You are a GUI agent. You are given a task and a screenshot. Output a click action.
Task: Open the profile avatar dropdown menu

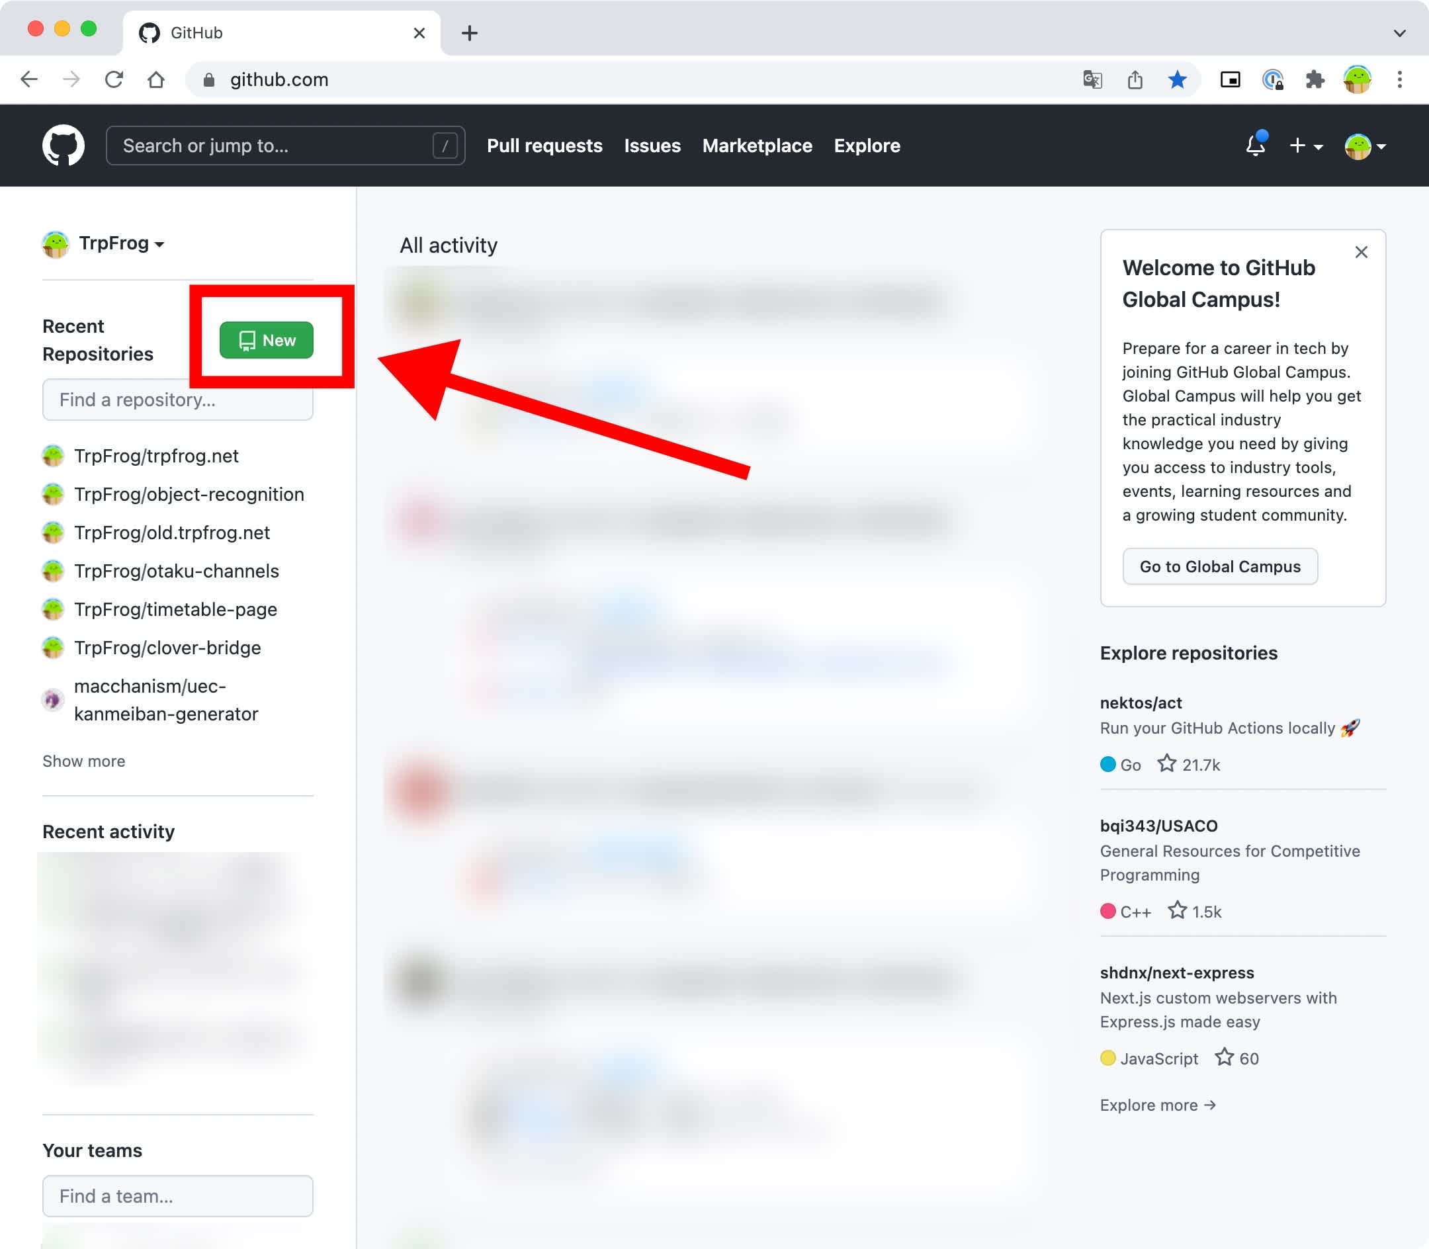1365,146
